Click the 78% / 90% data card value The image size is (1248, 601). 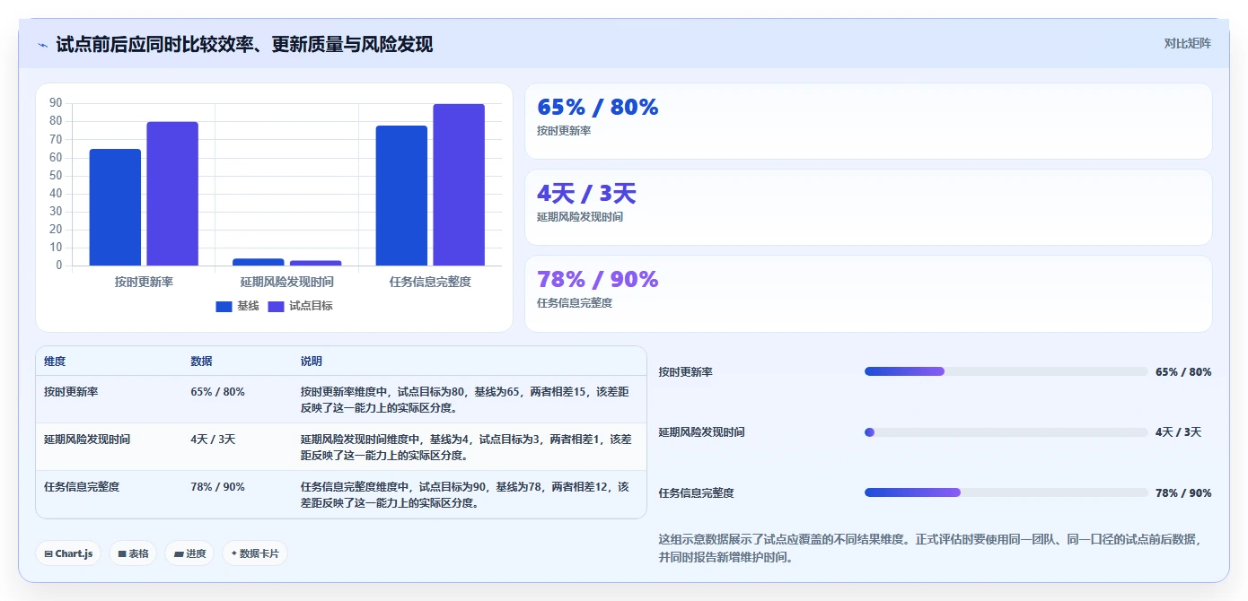[x=597, y=279]
